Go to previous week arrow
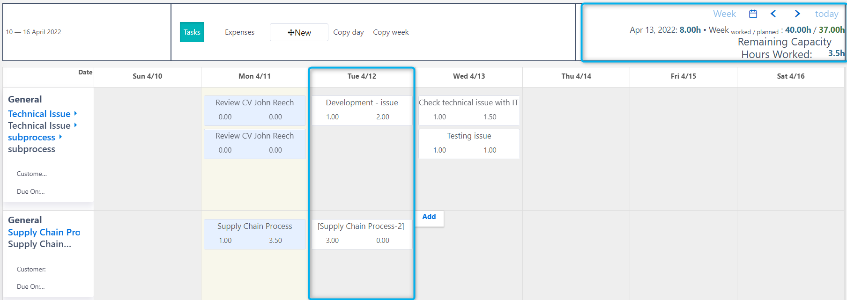 [773, 14]
